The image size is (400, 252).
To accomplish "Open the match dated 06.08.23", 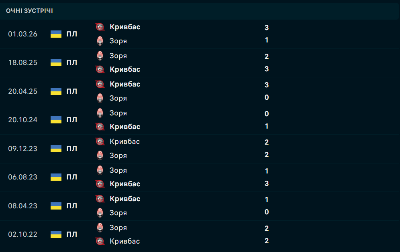I will coord(200,177).
